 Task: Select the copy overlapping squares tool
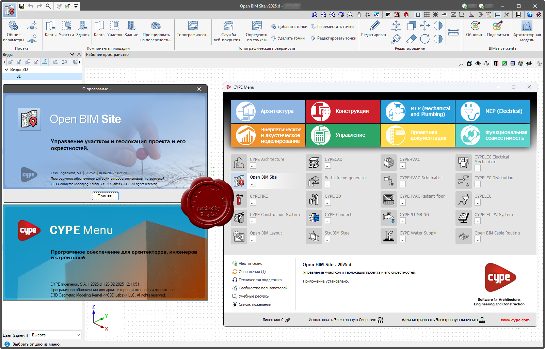(x=411, y=26)
